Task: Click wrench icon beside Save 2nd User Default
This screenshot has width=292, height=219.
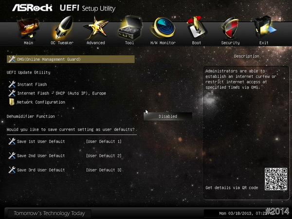Action: pyautogui.click(x=12, y=156)
